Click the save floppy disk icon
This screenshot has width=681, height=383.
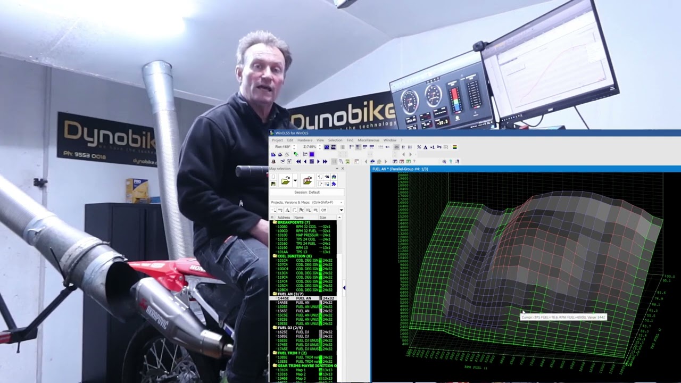pyautogui.click(x=273, y=184)
